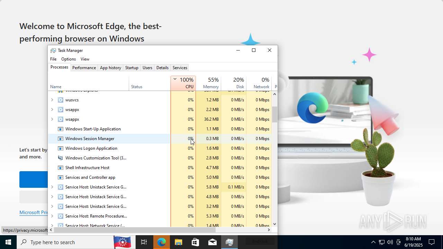Screen dimensions: 443x249
Task: Click the process list vertical scrollbar thumb
Action: pyautogui.click(x=275, y=114)
